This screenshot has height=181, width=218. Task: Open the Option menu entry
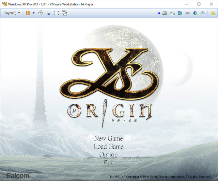(108, 155)
